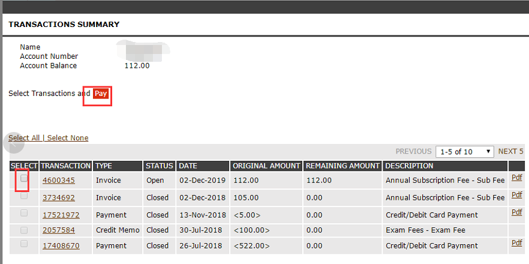This screenshot has width=529, height=264.
Task: View Pdf for the 26-Jul-2018 payment
Action: point(517,243)
